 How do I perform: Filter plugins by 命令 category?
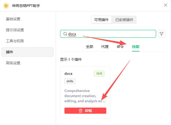120,47
